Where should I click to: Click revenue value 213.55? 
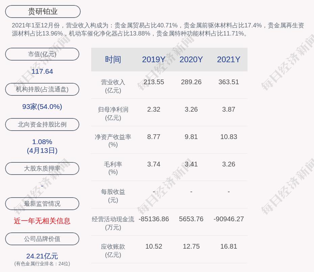(x=154, y=82)
